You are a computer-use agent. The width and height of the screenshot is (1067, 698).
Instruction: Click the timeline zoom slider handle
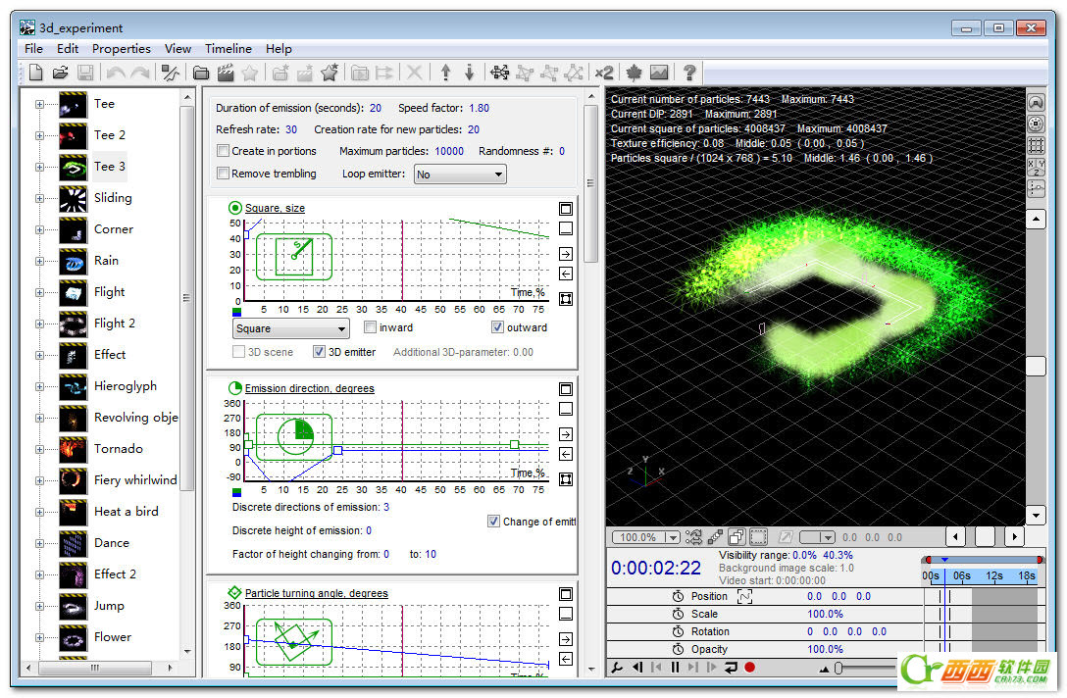(838, 668)
